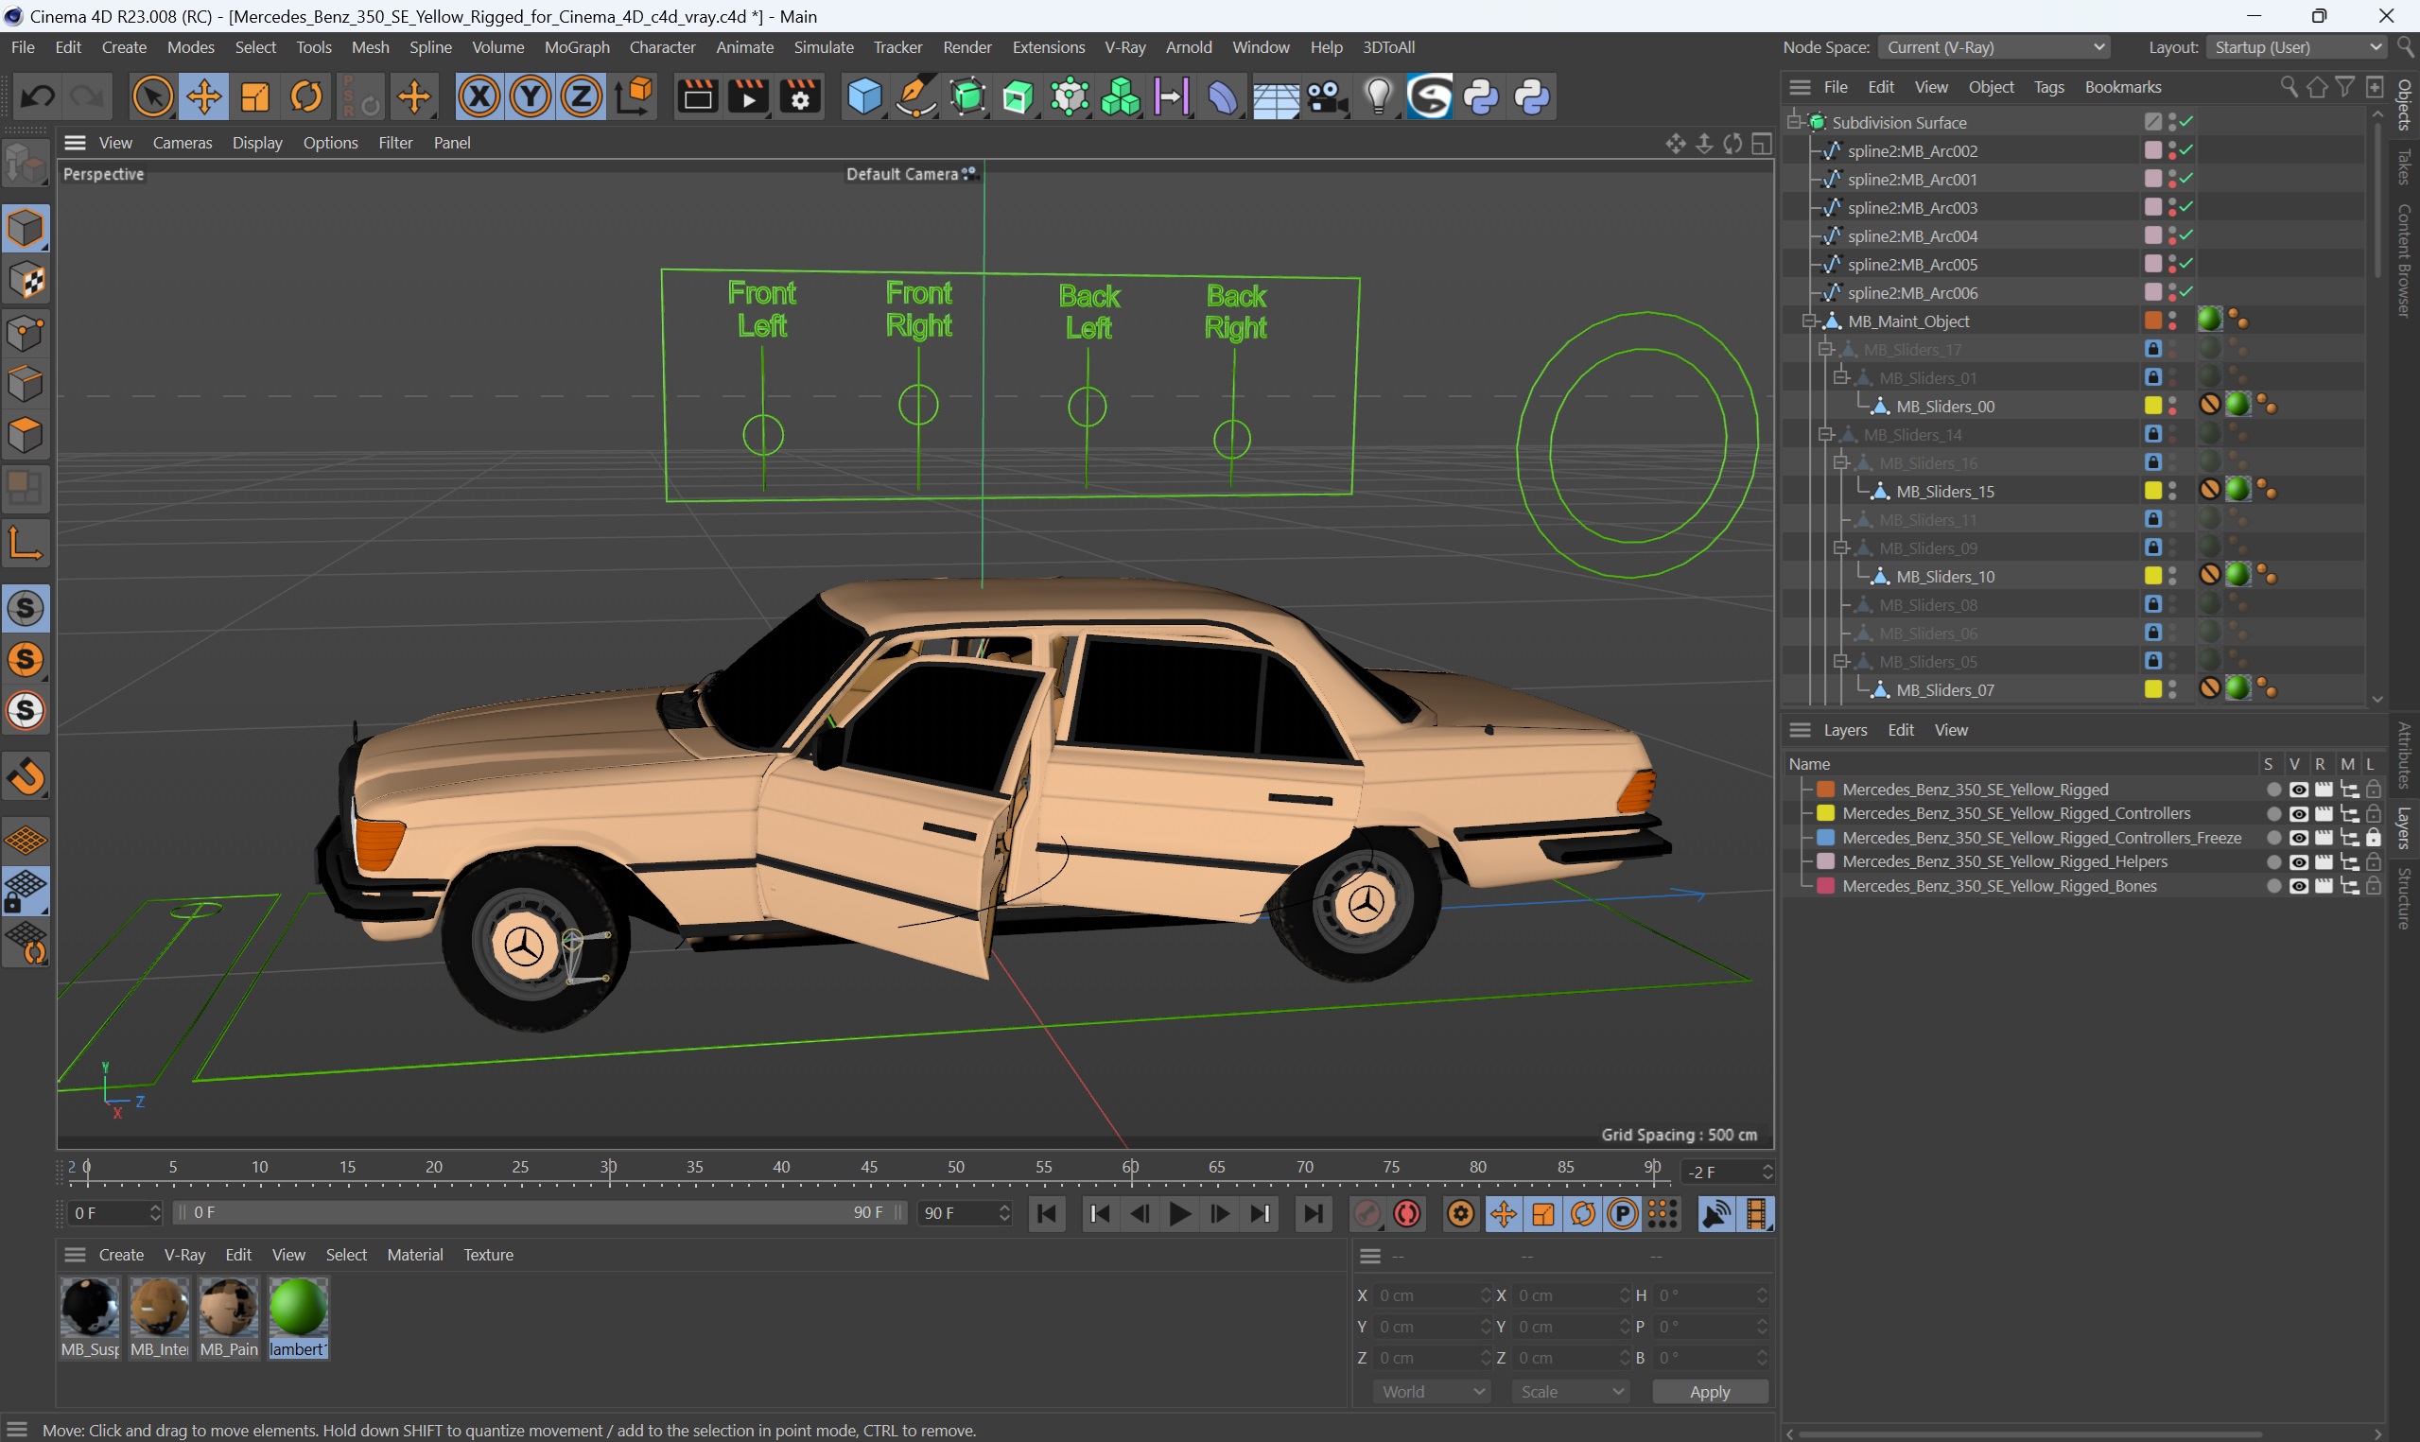Switch to Polygons mode

point(26,435)
